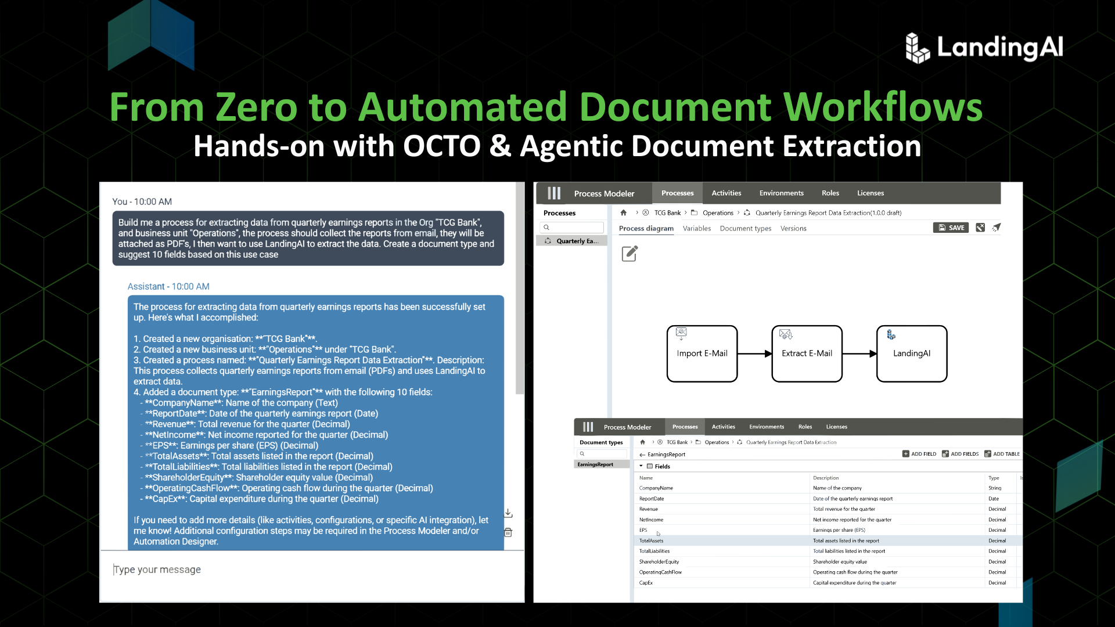Select the Import E-Mail activity node
This screenshot has width=1115, height=627.
tap(702, 353)
